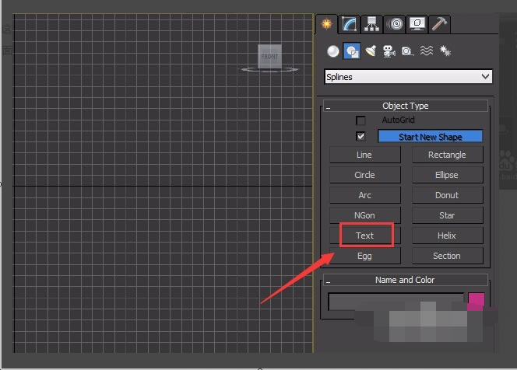The image size is (517, 370).
Task: Choose the Circle spline button
Action: point(365,175)
